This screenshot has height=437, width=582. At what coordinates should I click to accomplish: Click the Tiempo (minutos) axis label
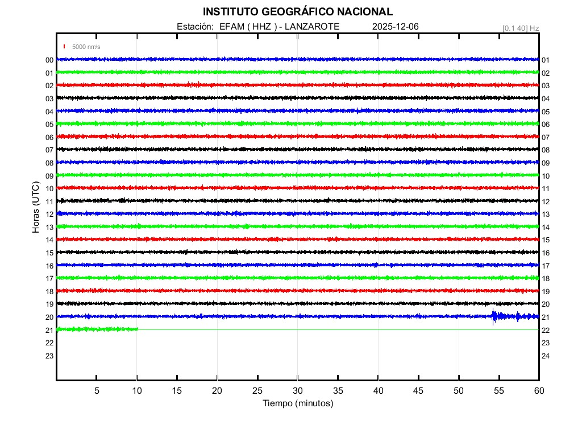tap(297, 403)
